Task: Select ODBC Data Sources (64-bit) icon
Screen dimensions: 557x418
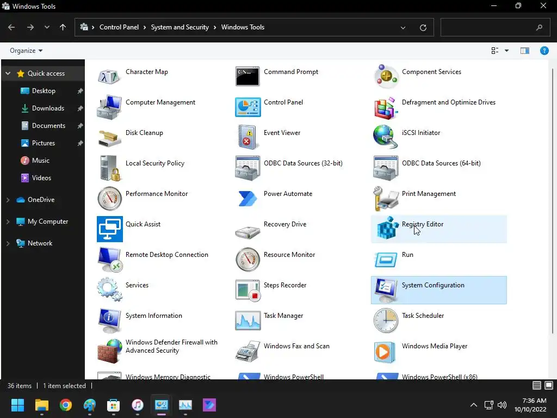Action: tap(386, 168)
